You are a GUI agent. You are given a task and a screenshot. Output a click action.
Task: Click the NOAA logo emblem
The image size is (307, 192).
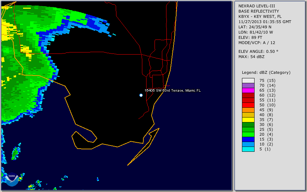(12, 179)
